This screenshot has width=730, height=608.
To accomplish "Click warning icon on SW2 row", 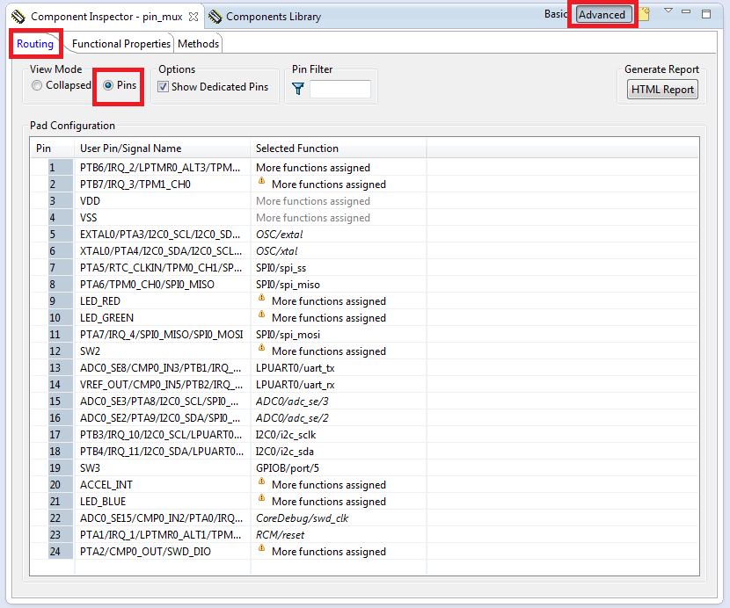I will pos(261,348).
